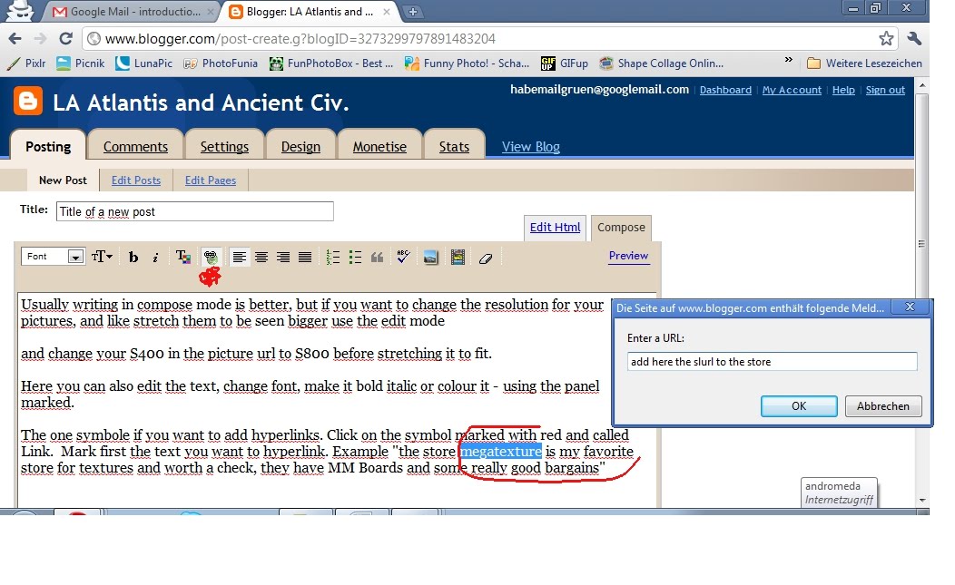Screen dimensions: 955x585
Task: Open the Weitere Lesezeichen folder
Action: [864, 63]
